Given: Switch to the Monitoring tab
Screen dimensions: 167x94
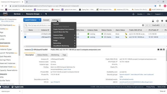Looking at the screenshot, I should pyautogui.click(x=55, y=55).
